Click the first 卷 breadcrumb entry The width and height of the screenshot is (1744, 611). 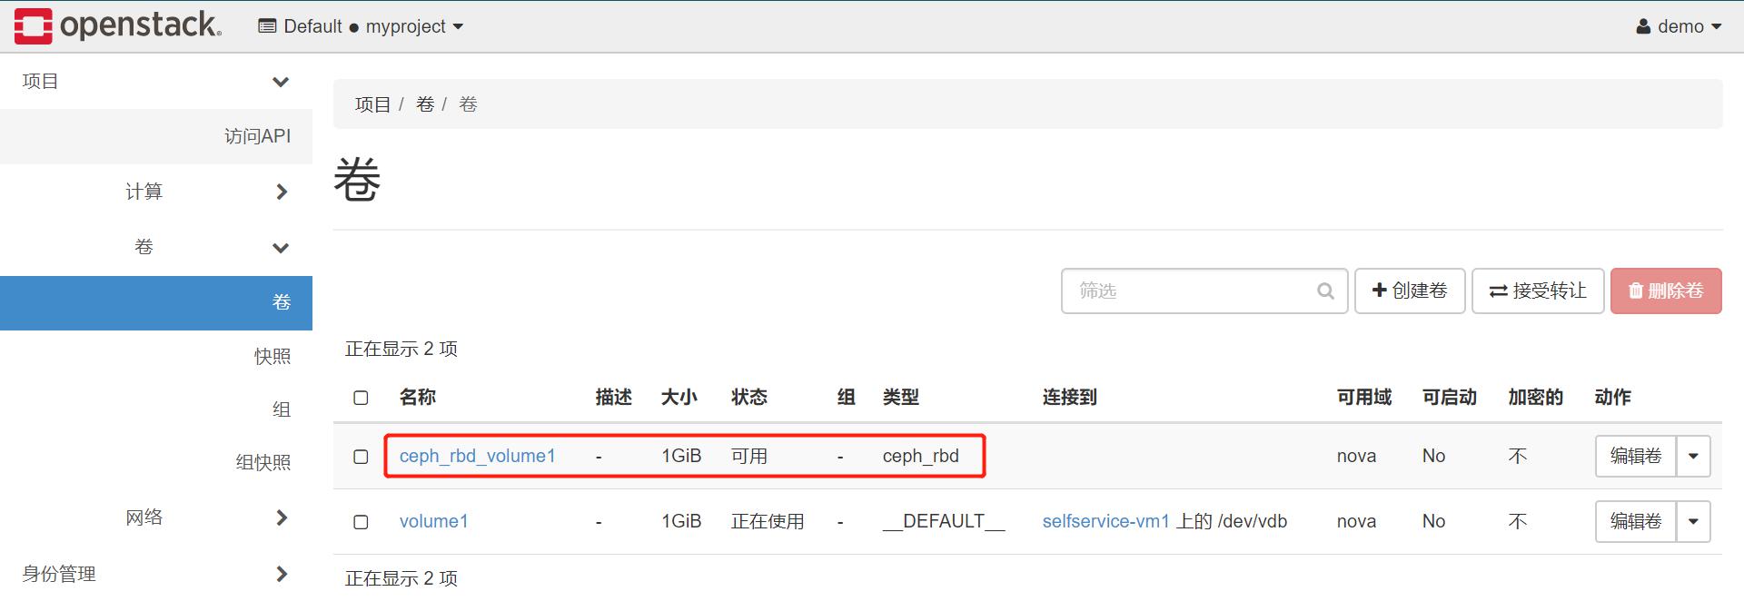pos(425,104)
